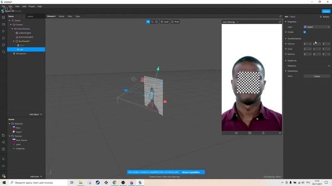The height and width of the screenshot is (186, 332).
Task: Click the Actions button in inspector
Action: 325,17
